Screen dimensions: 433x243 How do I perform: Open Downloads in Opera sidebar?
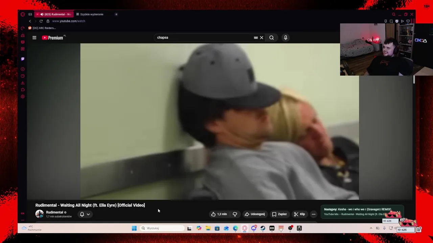point(23,83)
